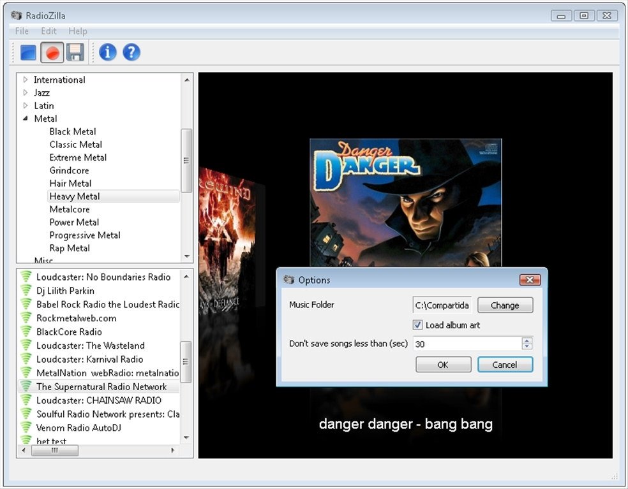Open the Help menu

click(78, 31)
